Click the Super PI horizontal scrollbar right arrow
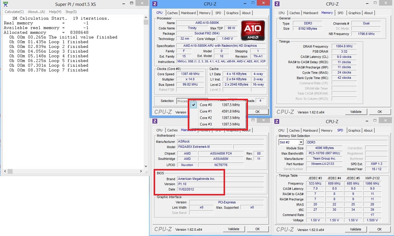The width and height of the screenshot is (394, 236). (141, 171)
